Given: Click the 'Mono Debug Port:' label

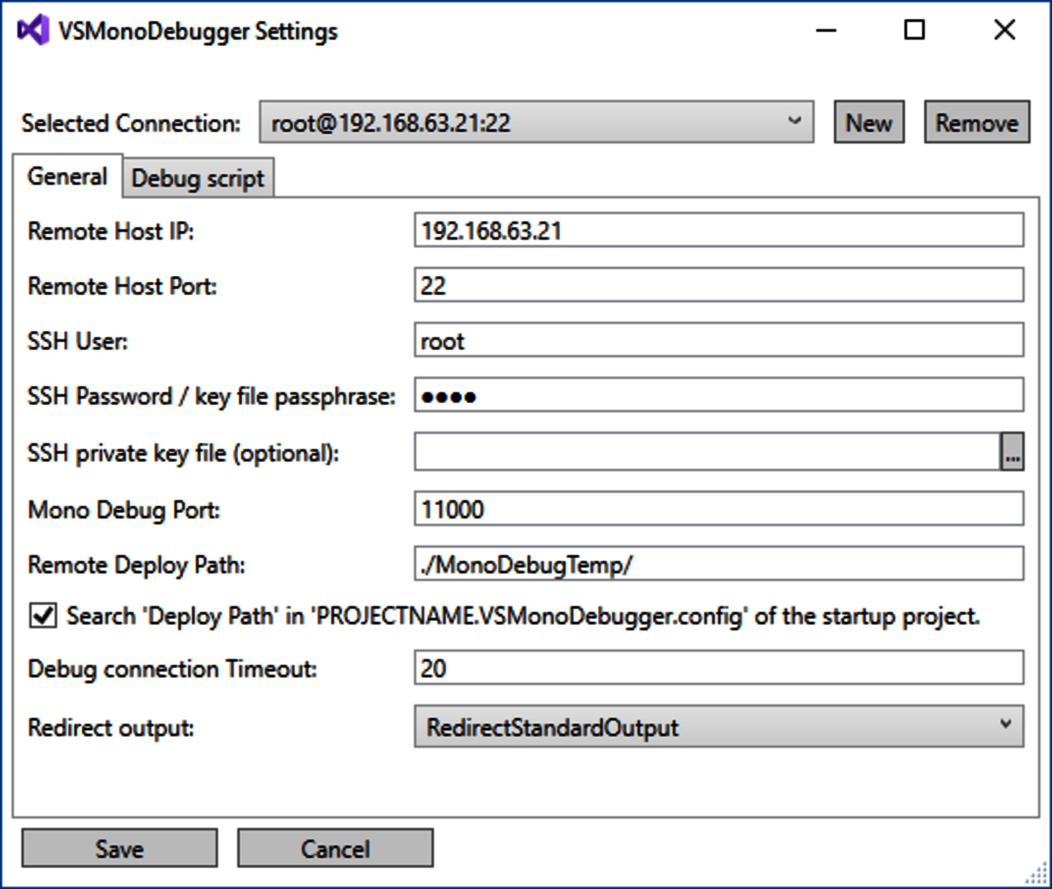Looking at the screenshot, I should (124, 510).
